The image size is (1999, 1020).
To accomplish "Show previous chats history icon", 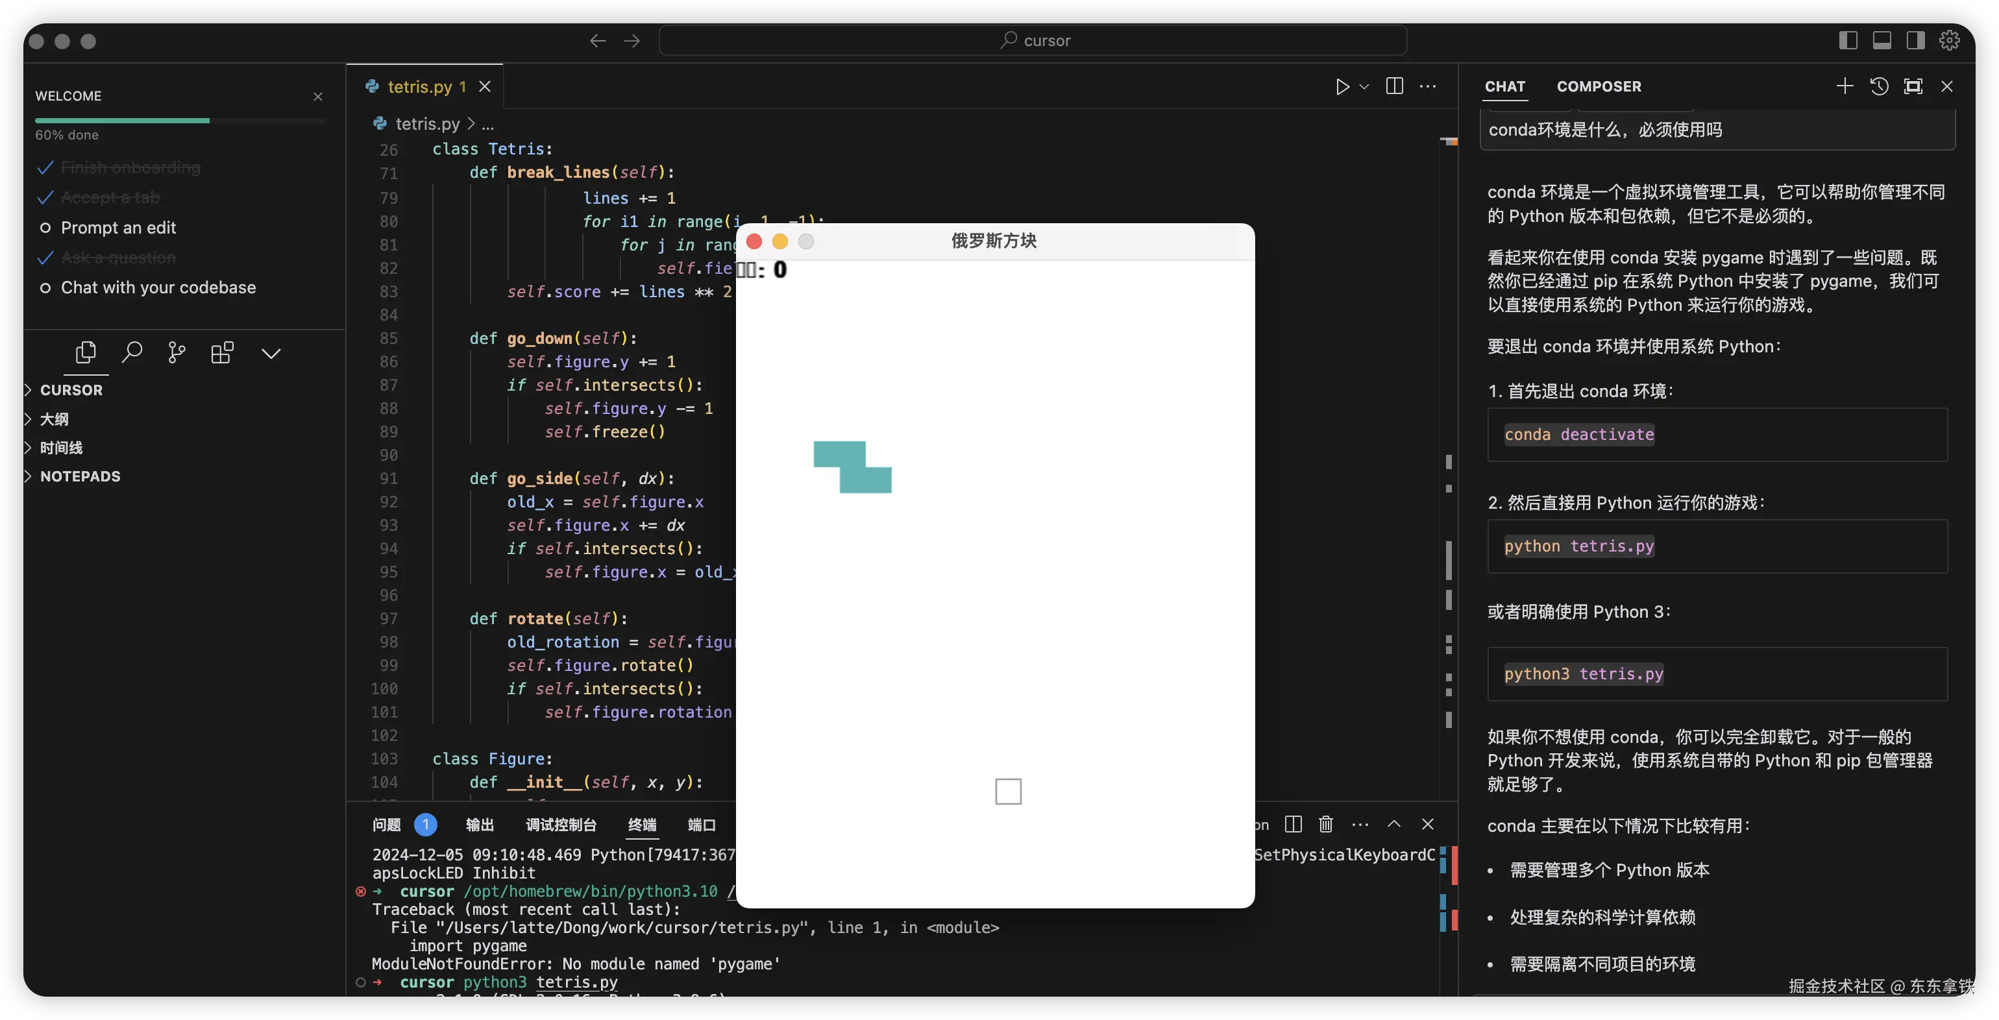I will (1879, 86).
